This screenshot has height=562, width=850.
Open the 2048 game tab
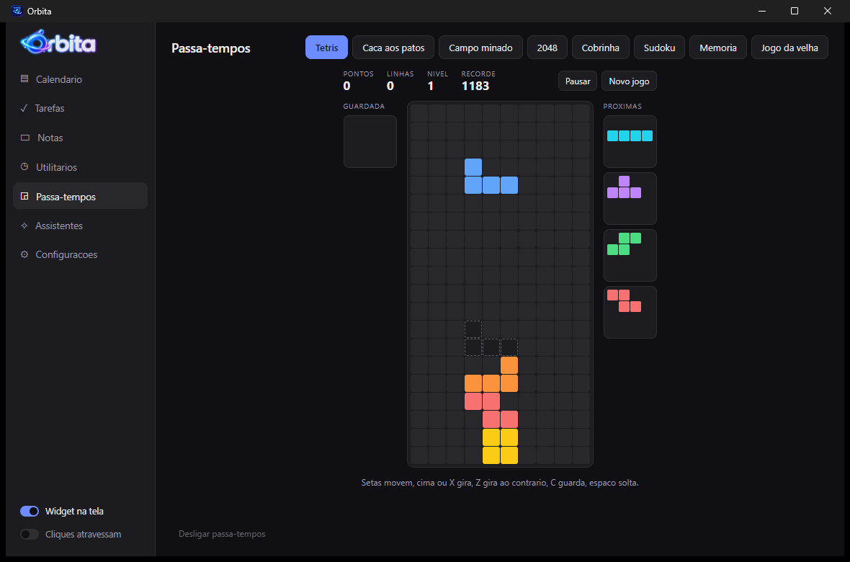point(547,48)
